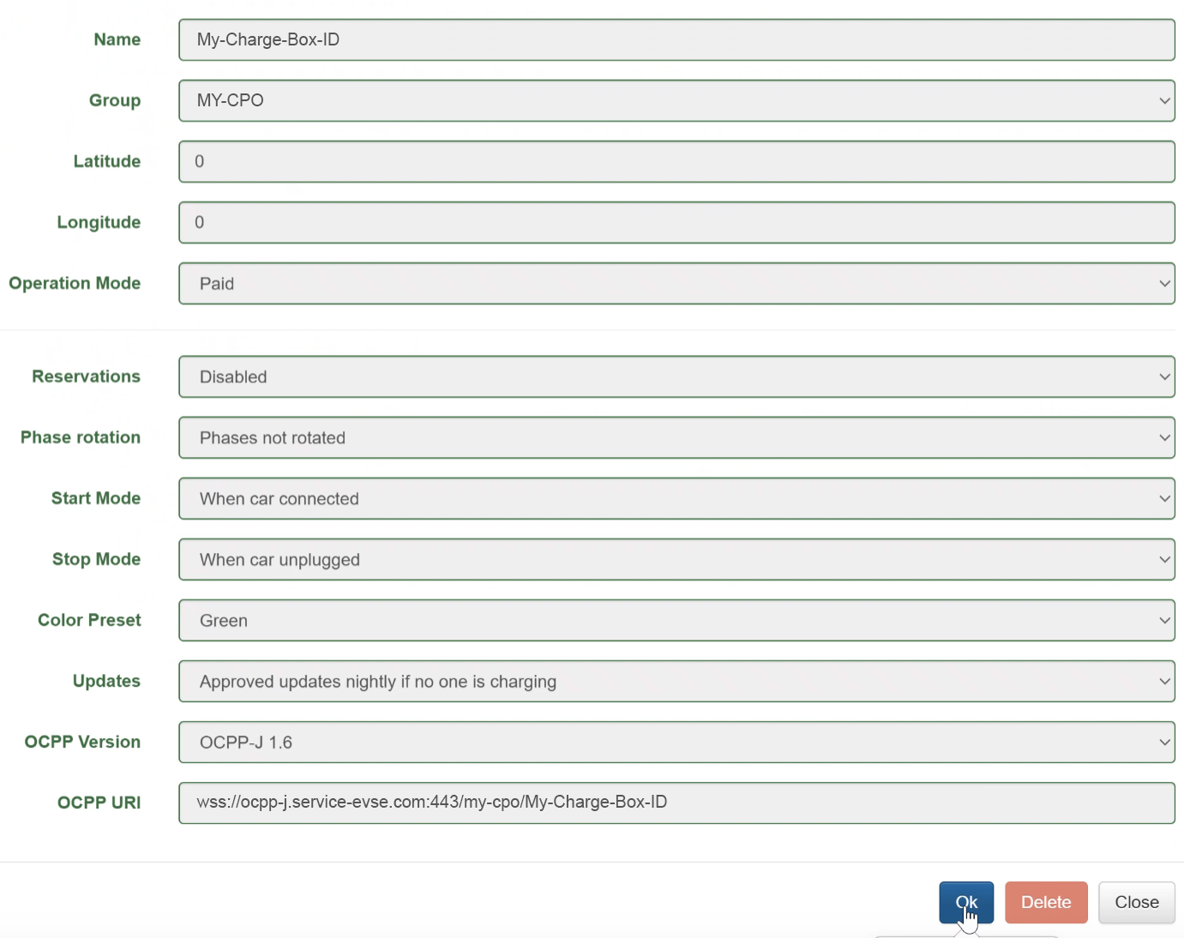Click the Updates dropdown chevron arrow
1184x938 pixels.
pos(1164,682)
